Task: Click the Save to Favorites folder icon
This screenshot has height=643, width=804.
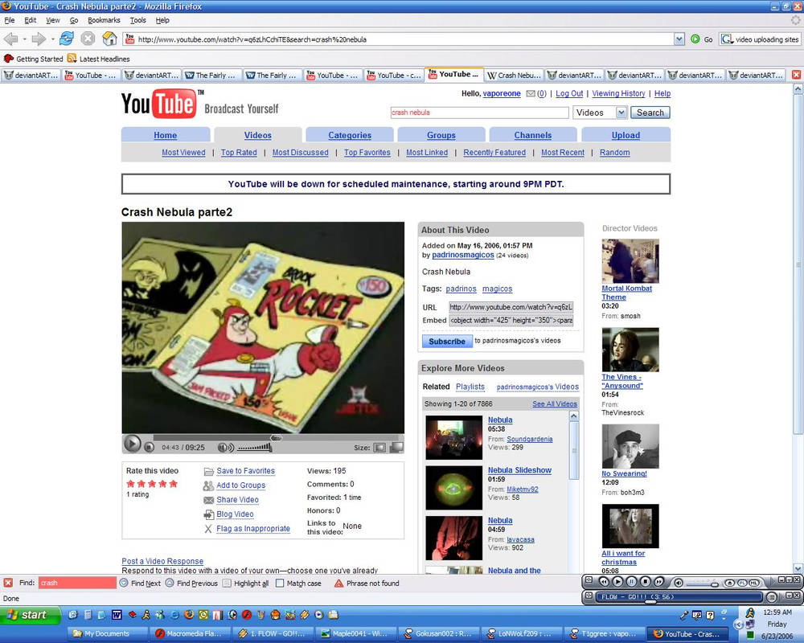Action: pyautogui.click(x=209, y=471)
